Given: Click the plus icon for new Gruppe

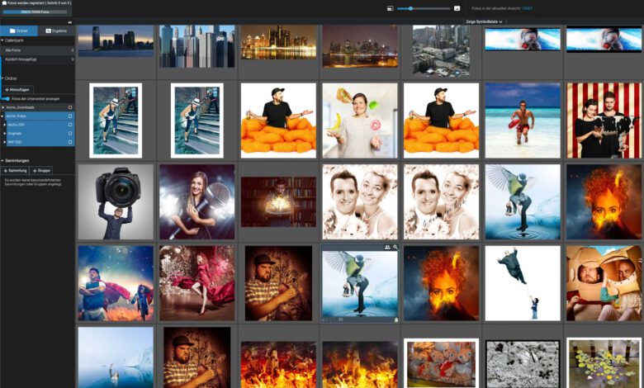Looking at the screenshot, I should pyautogui.click(x=35, y=169).
